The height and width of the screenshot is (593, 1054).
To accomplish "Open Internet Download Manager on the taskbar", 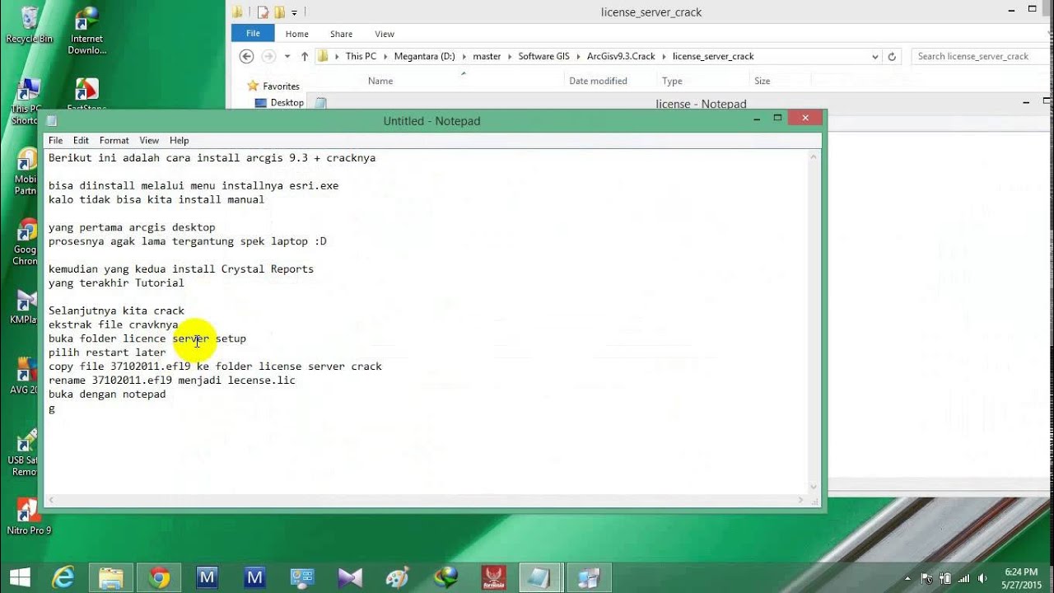I will [x=445, y=577].
